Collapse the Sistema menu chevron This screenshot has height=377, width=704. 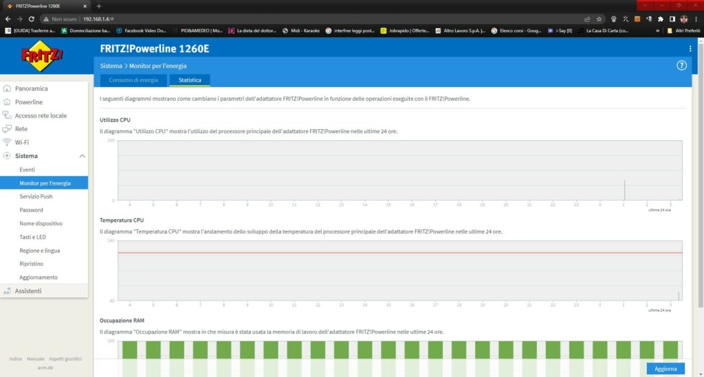(x=82, y=156)
